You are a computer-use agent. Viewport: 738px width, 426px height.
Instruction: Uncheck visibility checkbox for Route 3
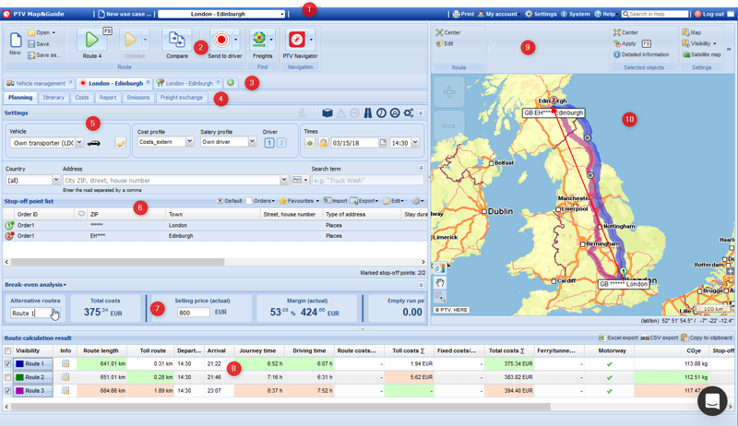tap(7, 391)
